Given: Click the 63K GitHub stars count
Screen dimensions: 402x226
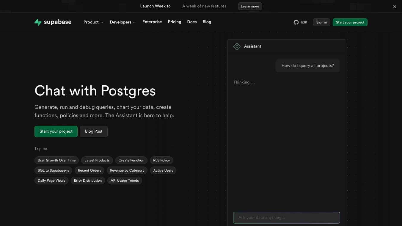Looking at the screenshot, I should 304,22.
